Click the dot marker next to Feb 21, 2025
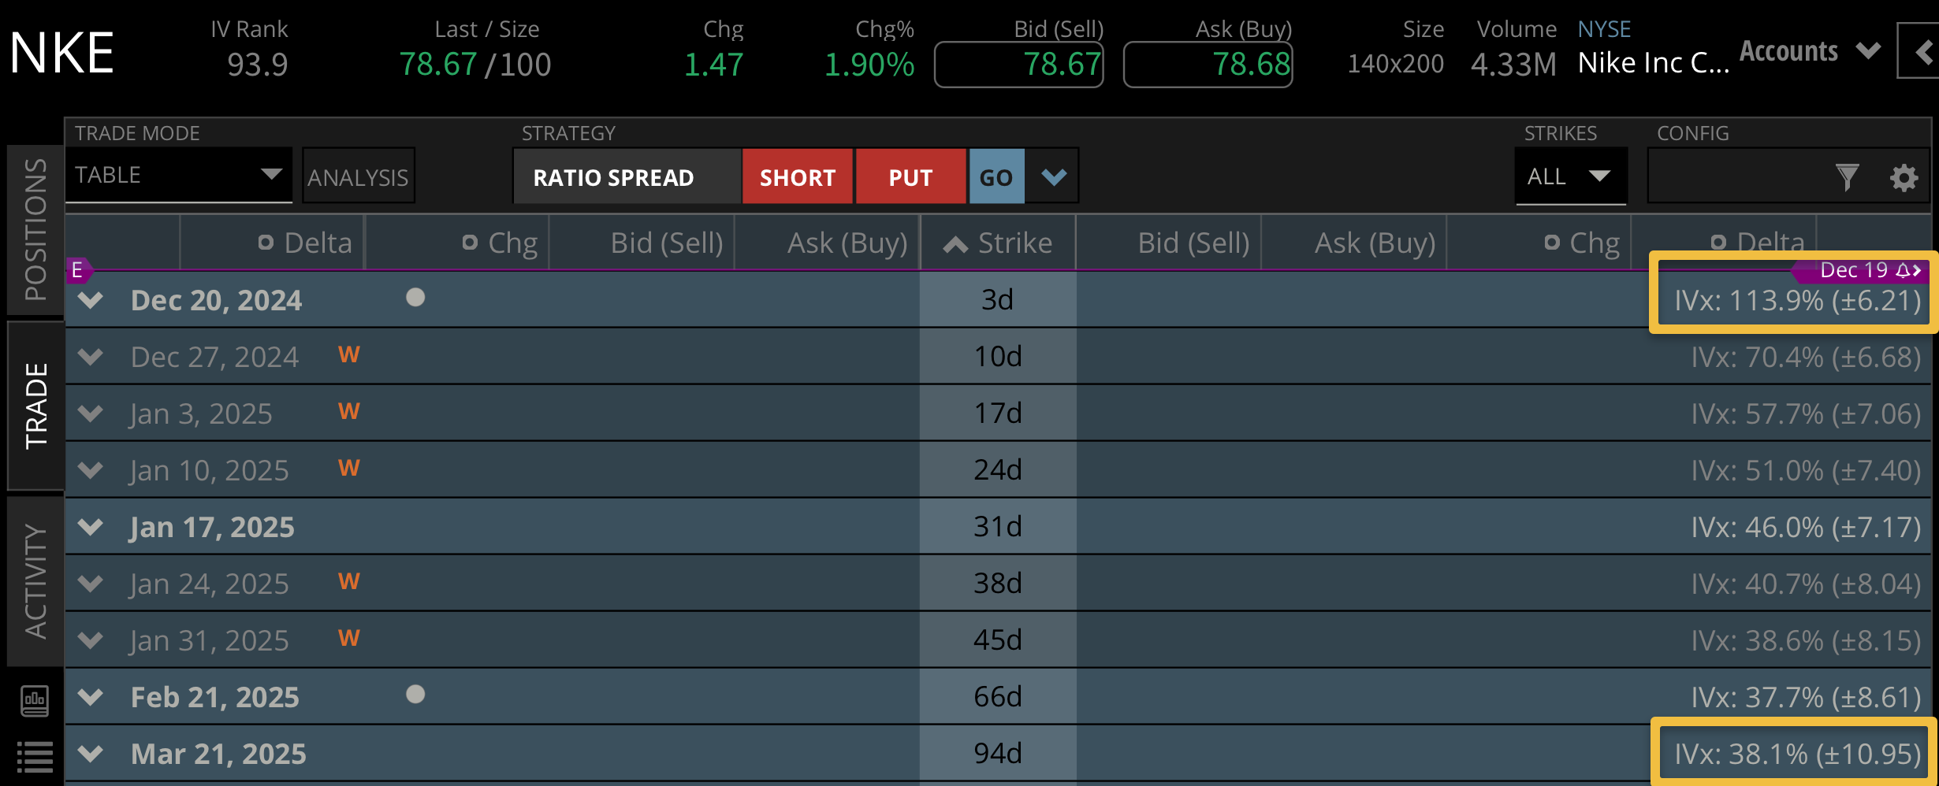 point(414,695)
